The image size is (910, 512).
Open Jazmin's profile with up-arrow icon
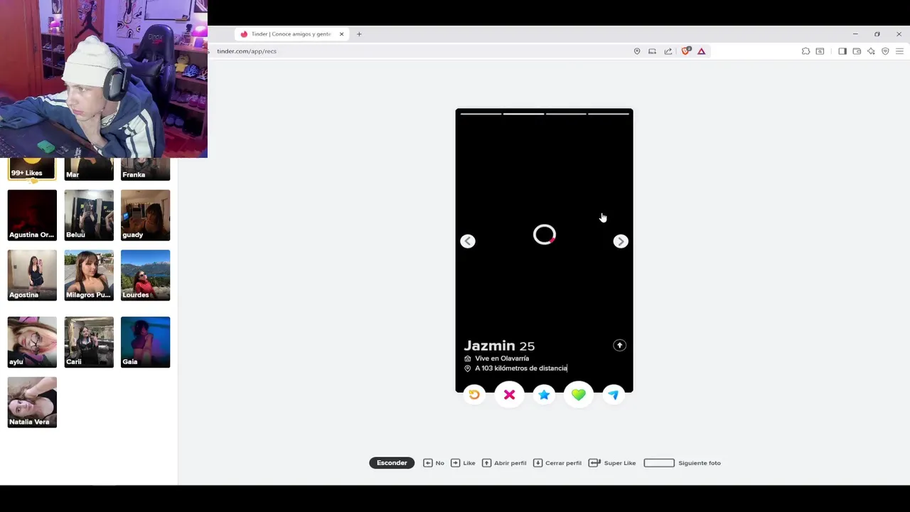point(619,345)
